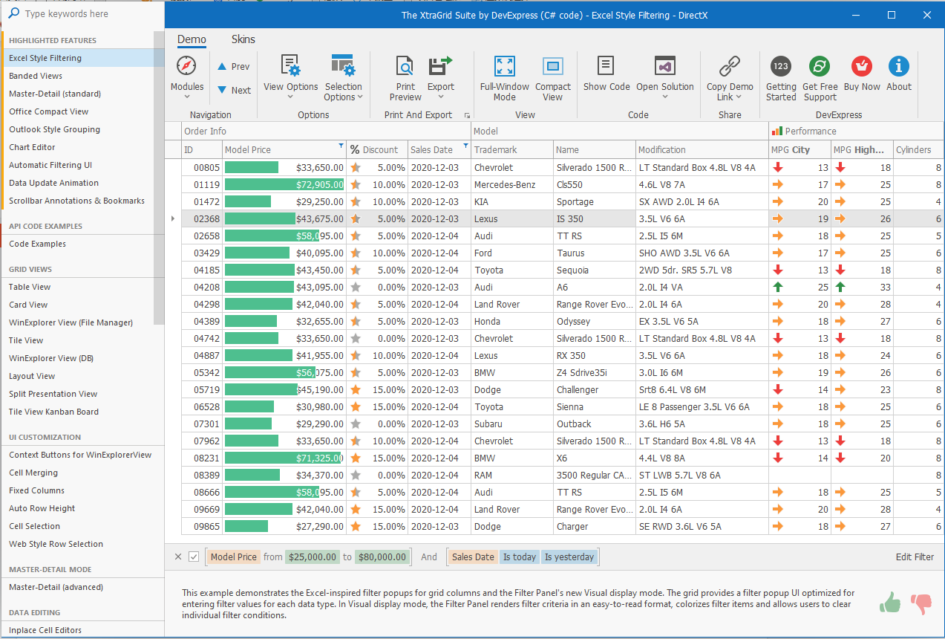The image size is (945, 639).
Task: Enable Compact View
Action: click(553, 78)
